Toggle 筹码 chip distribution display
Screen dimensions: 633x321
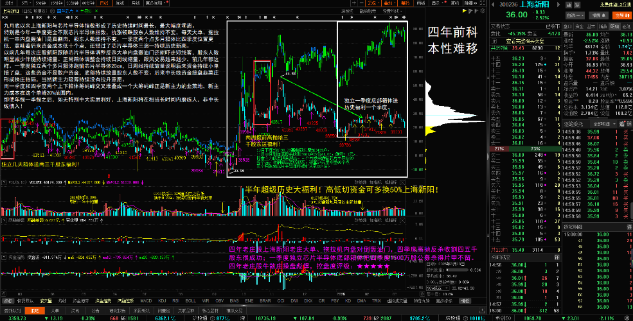point(405,3)
